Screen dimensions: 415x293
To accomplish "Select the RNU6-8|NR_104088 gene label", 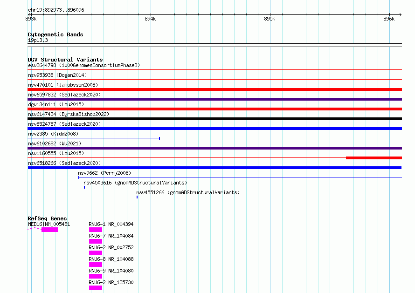I will coord(111,259).
